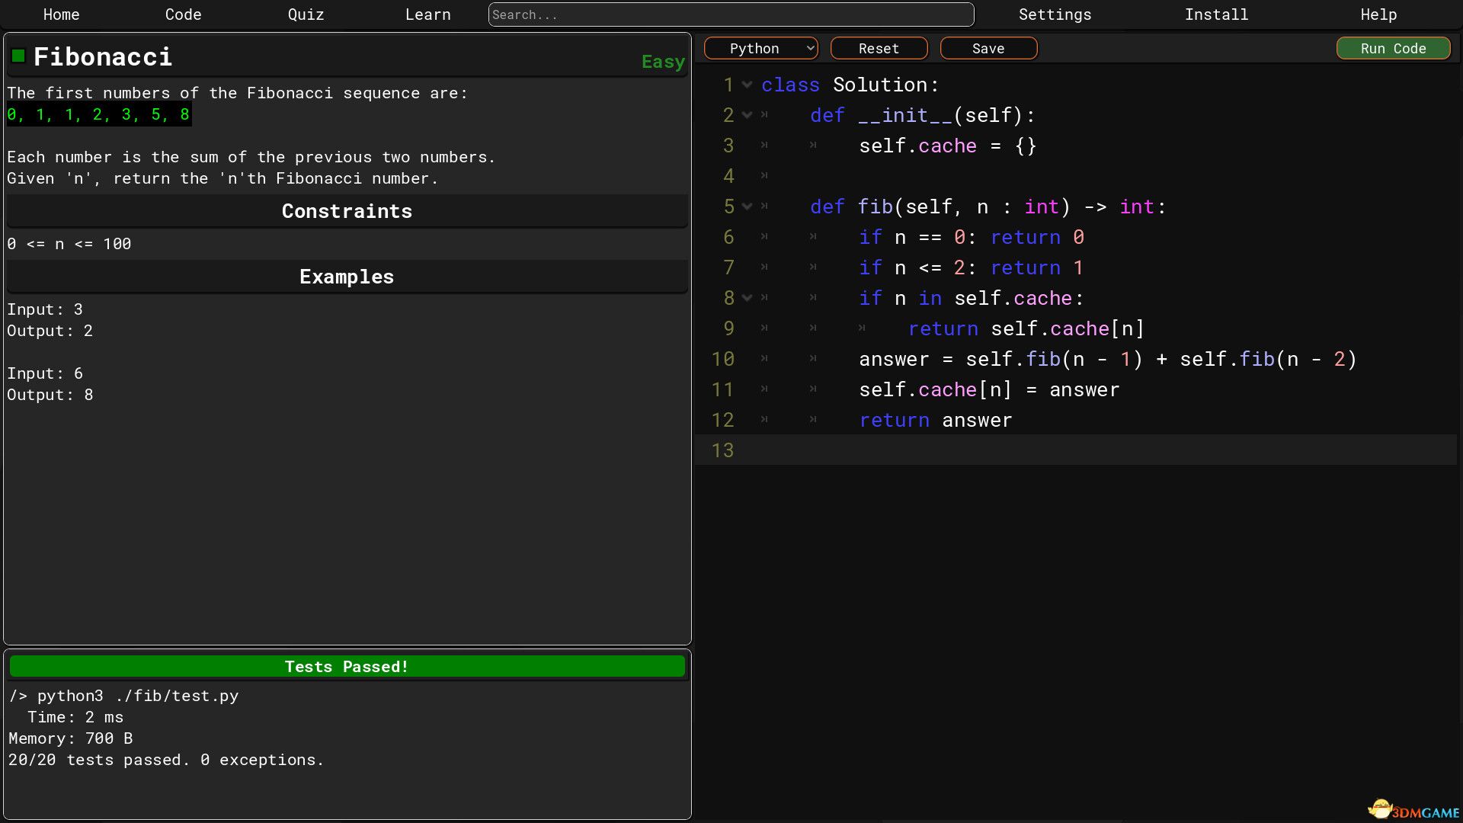Image resolution: width=1463 pixels, height=823 pixels.
Task: Open the Help menu
Action: coord(1378,14)
